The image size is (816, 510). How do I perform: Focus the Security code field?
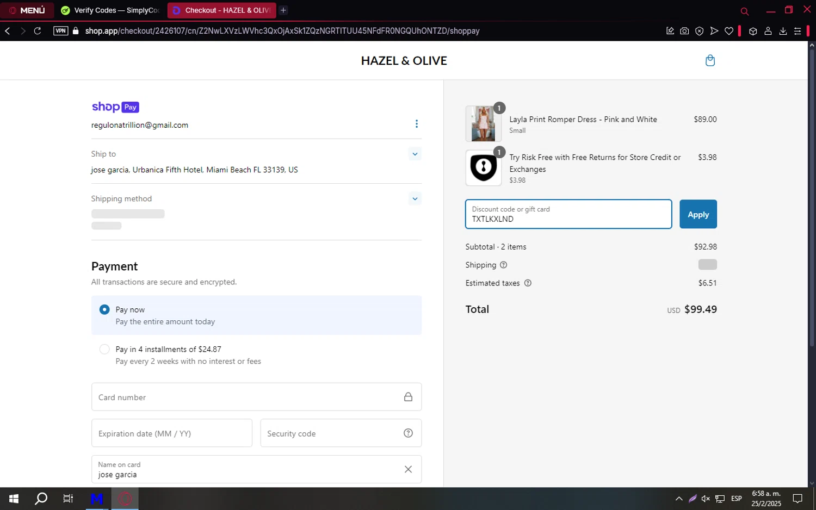point(341,433)
